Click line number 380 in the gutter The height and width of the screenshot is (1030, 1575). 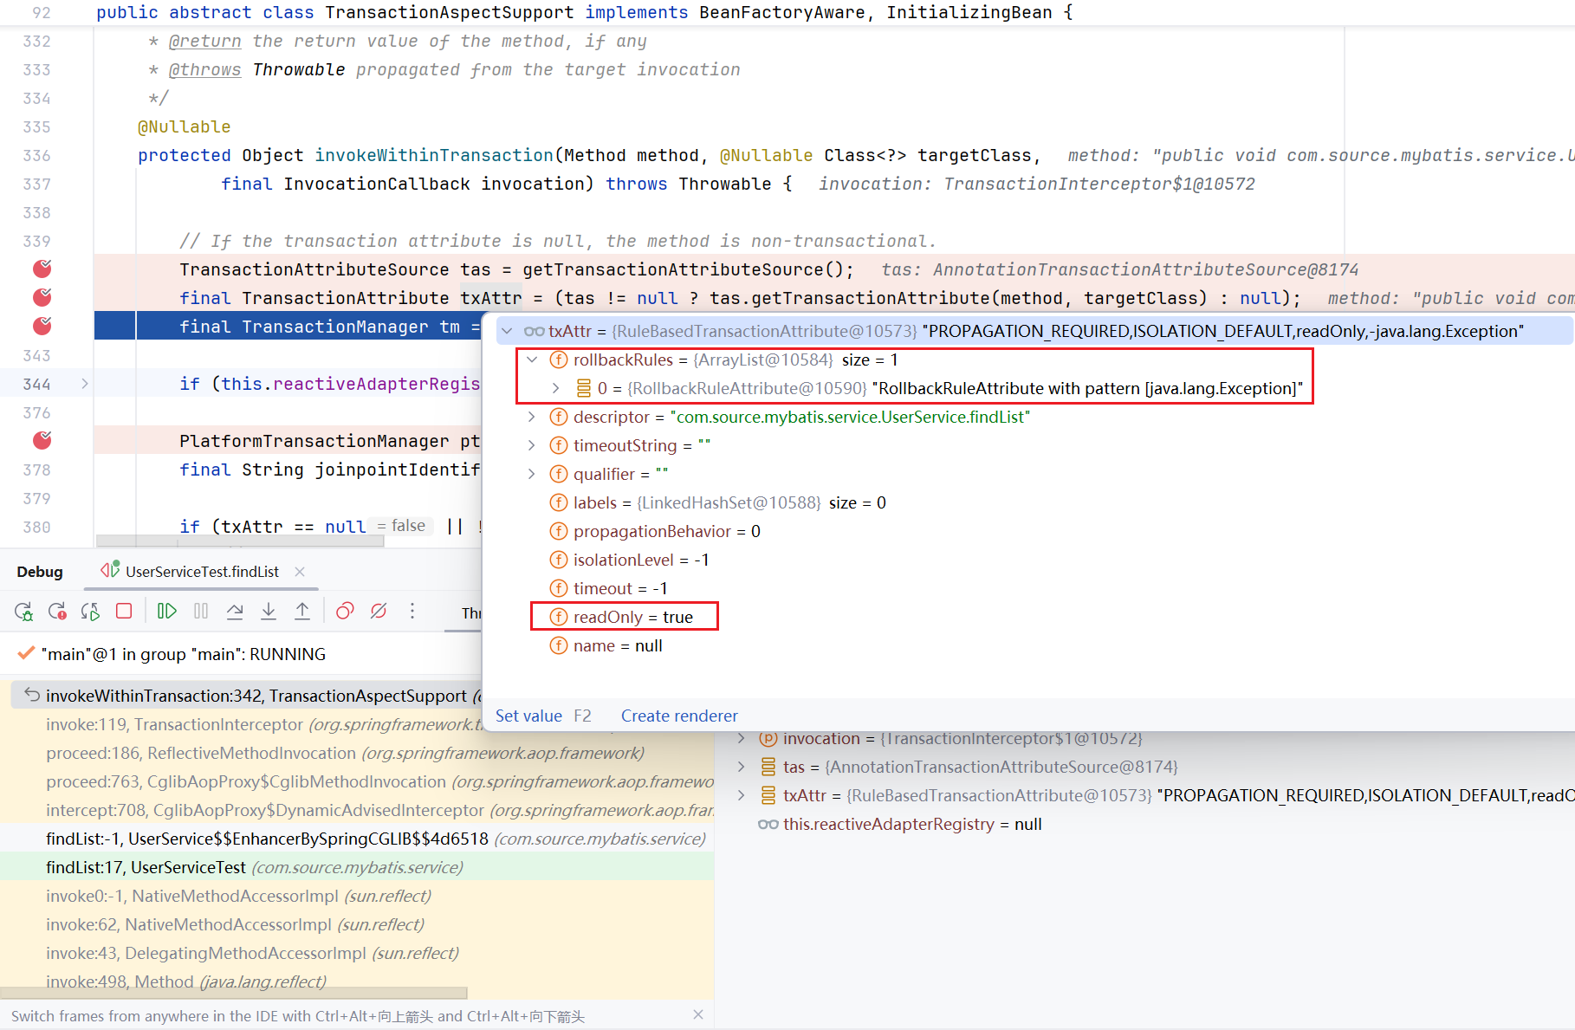pyautogui.click(x=36, y=527)
